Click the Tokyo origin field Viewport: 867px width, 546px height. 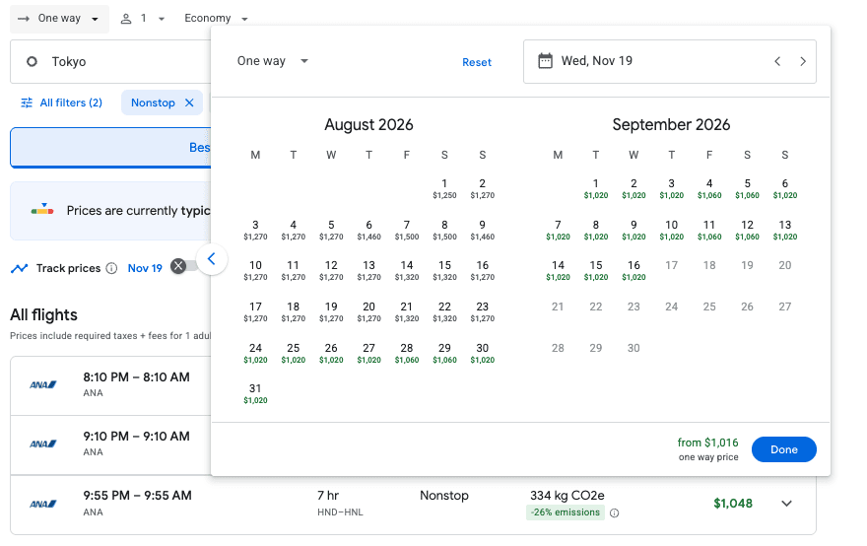(x=108, y=61)
